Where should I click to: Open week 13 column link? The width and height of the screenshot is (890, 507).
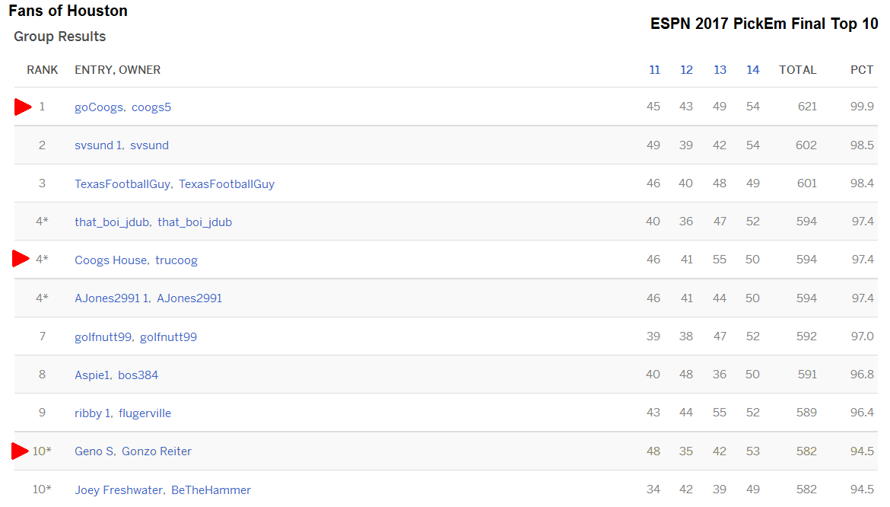coord(720,70)
